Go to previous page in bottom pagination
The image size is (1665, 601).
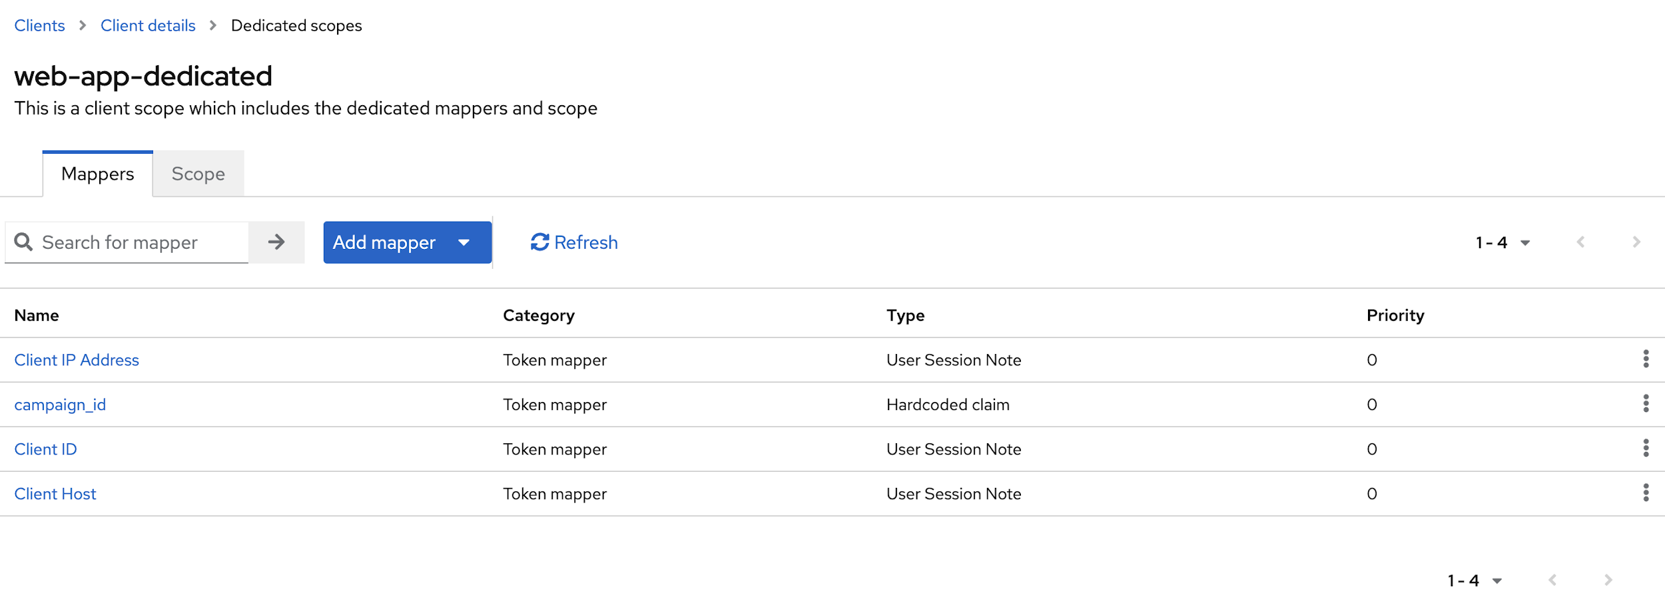pyautogui.click(x=1552, y=580)
